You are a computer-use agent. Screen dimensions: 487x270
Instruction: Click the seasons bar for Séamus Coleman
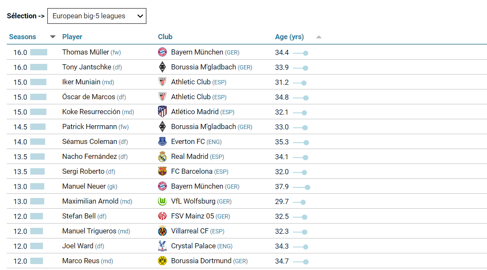tap(37, 142)
